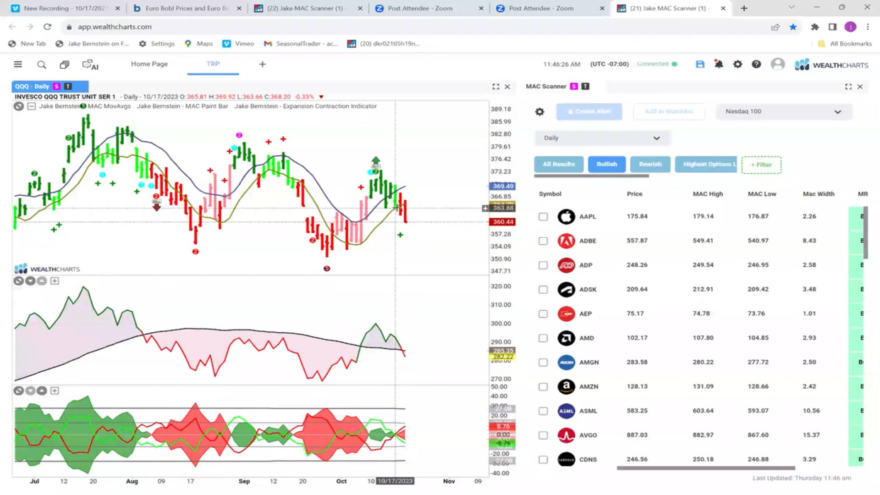
Task: Open the copy layouts icon
Action: click(65, 65)
